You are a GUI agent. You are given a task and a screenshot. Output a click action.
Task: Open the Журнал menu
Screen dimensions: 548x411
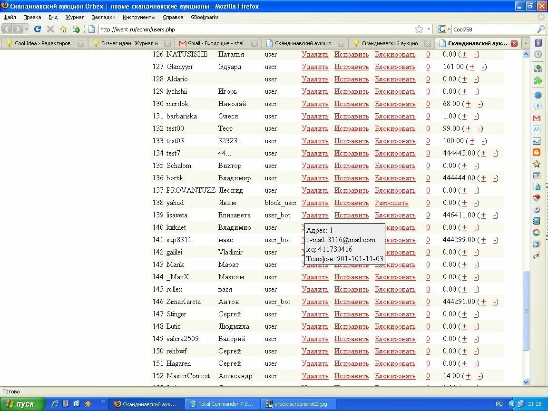coord(75,17)
